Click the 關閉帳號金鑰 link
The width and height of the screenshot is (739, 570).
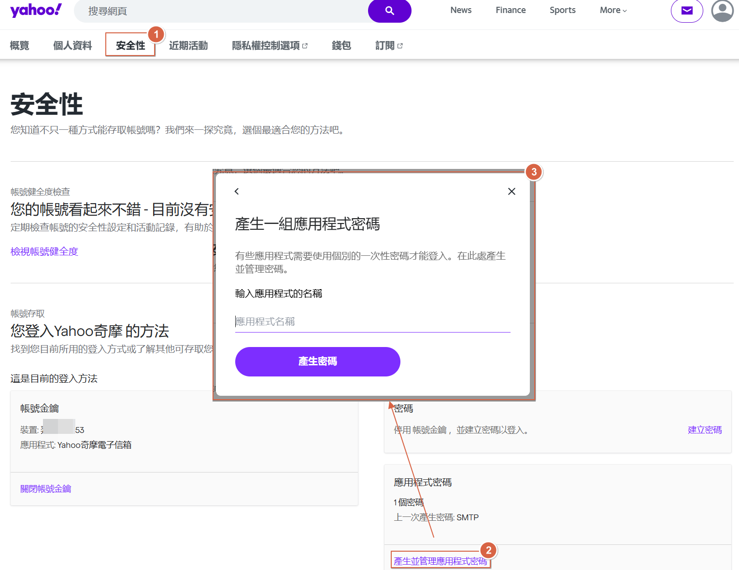(46, 489)
